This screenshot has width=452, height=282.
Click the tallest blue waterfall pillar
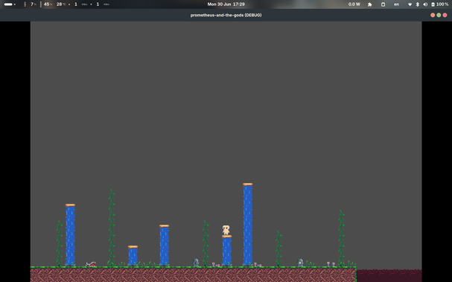pyautogui.click(x=248, y=224)
